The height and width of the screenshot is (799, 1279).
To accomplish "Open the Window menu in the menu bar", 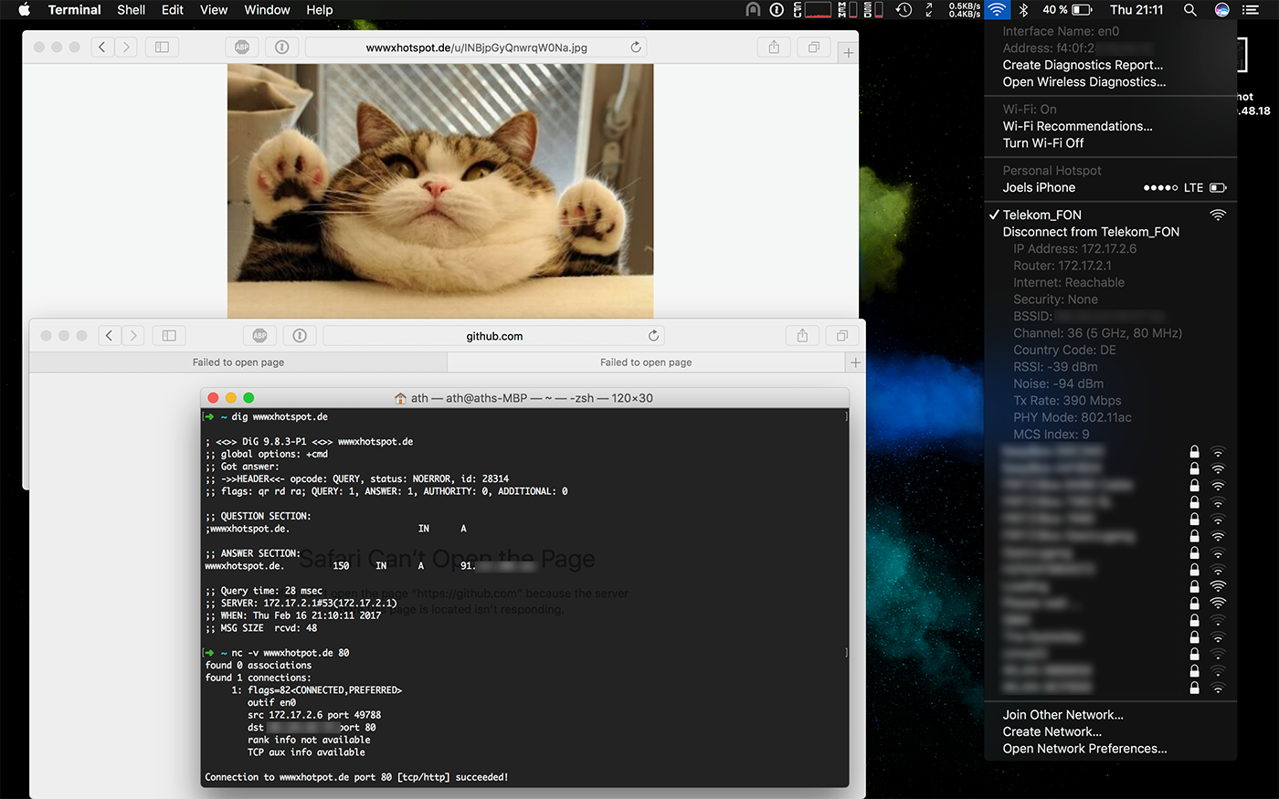I will (x=267, y=10).
